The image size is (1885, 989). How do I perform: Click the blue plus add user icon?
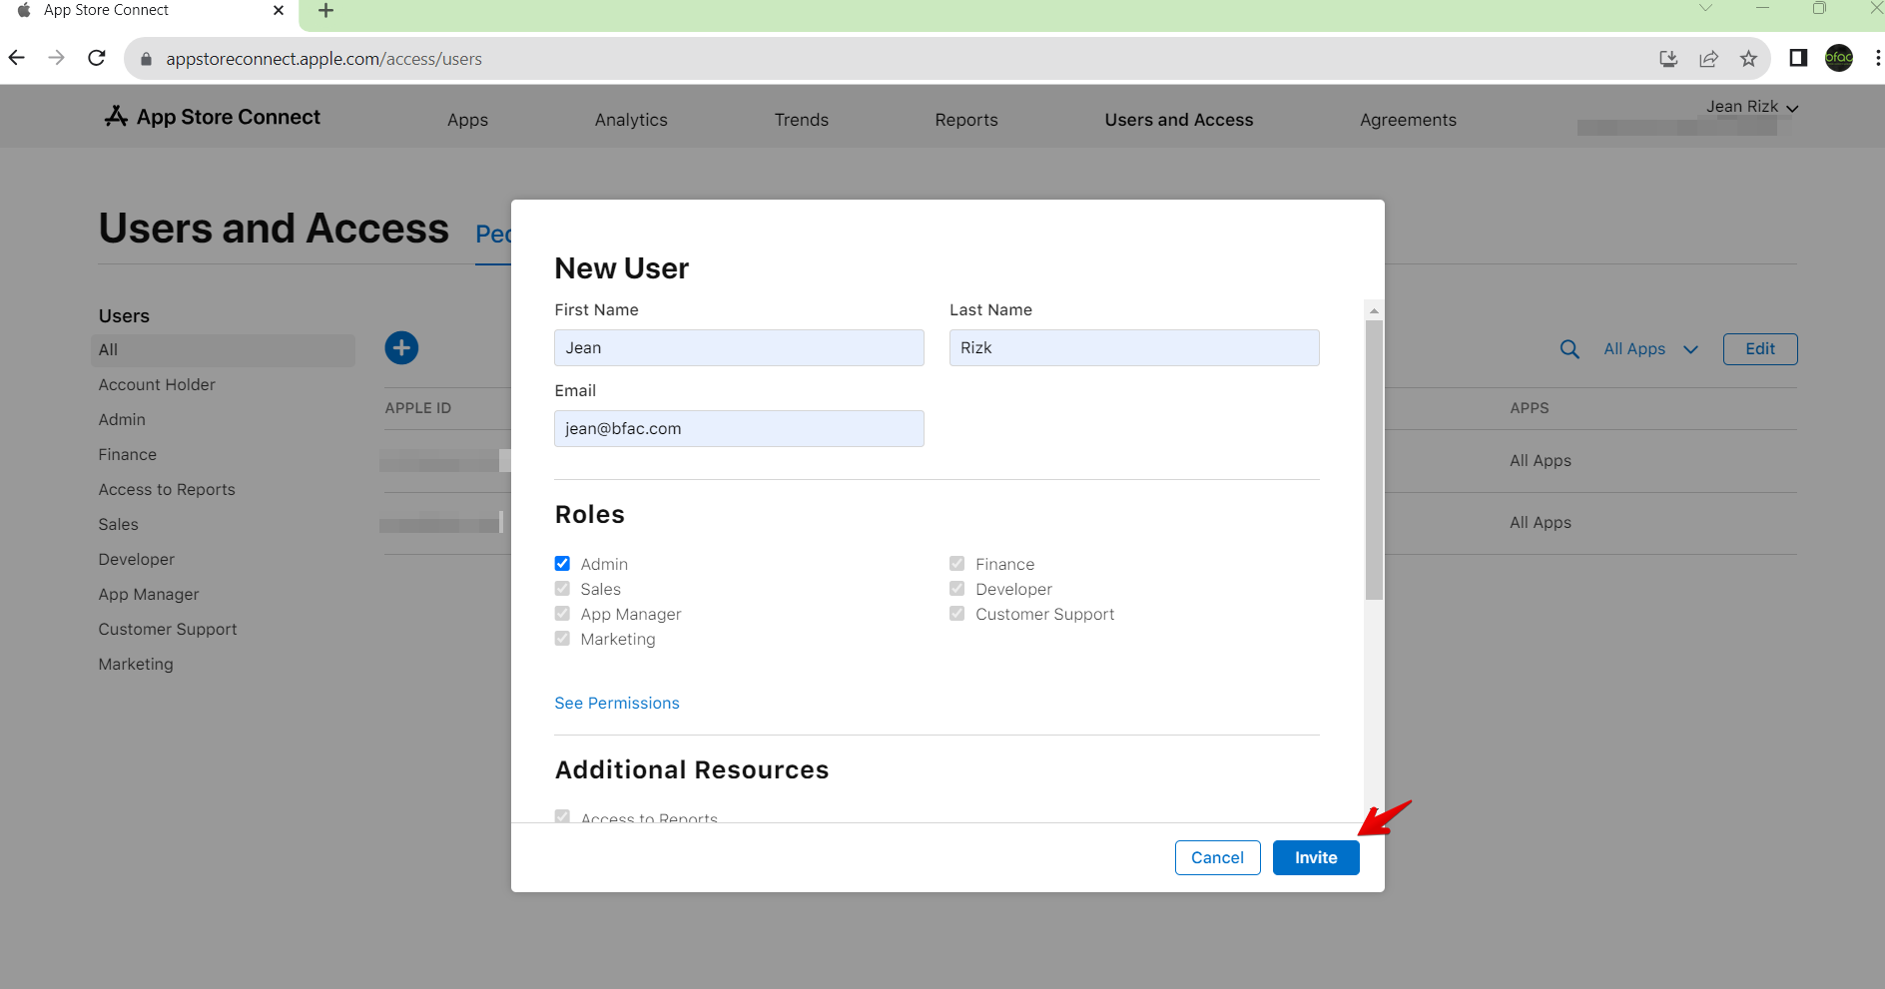(401, 348)
